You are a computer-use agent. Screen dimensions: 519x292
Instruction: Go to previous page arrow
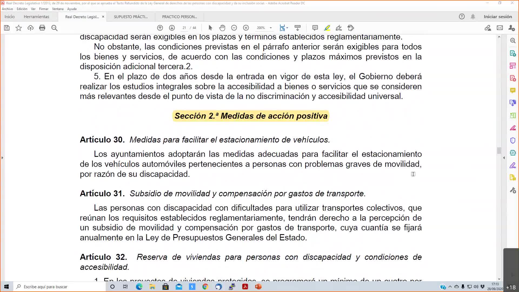click(160, 28)
